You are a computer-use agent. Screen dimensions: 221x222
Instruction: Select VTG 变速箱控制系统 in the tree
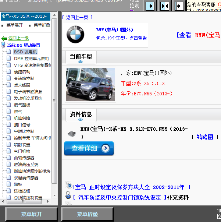pos(32,65)
